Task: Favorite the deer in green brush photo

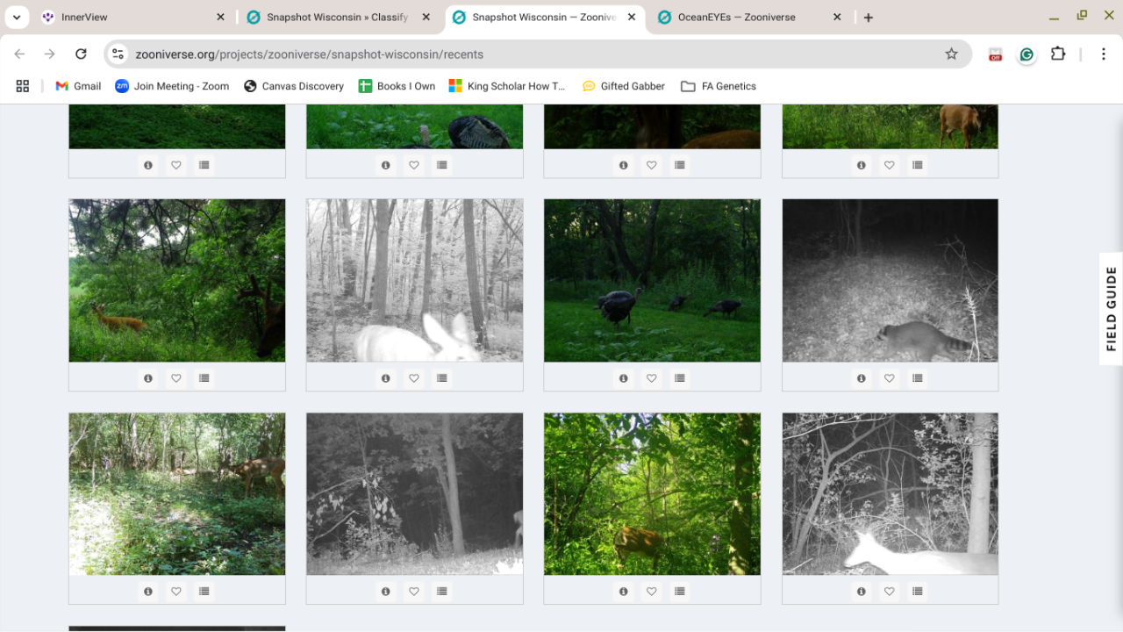Action: [x=176, y=378]
